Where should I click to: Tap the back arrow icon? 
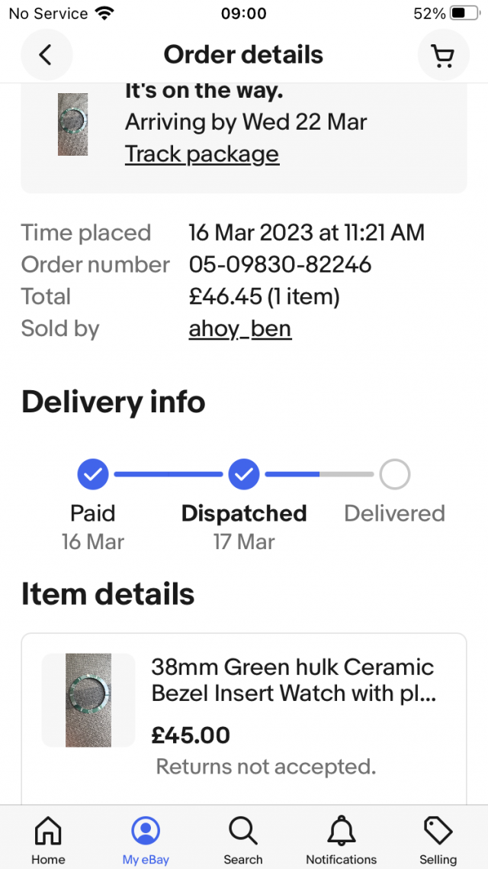coord(46,55)
